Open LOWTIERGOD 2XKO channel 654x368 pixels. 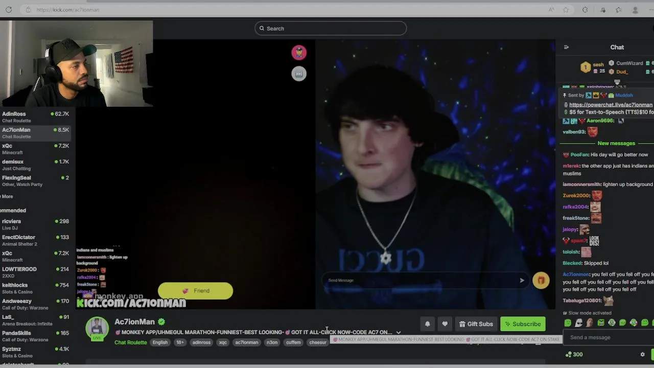pos(36,272)
